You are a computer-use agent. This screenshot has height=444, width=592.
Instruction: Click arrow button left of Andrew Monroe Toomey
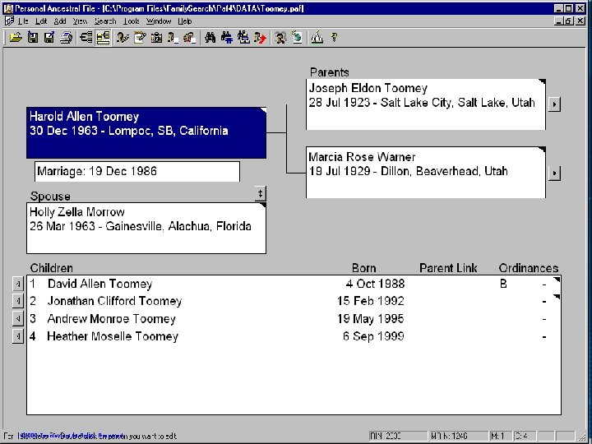[18, 319]
